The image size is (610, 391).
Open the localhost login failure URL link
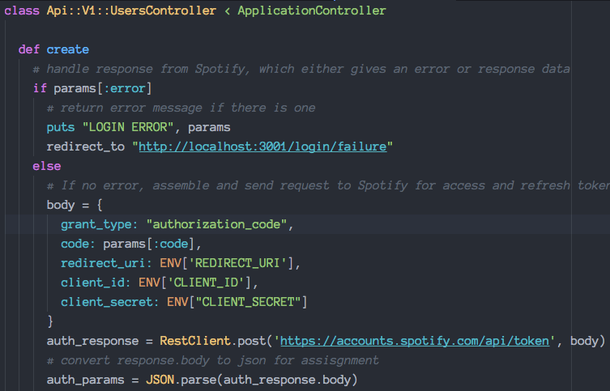click(262, 147)
